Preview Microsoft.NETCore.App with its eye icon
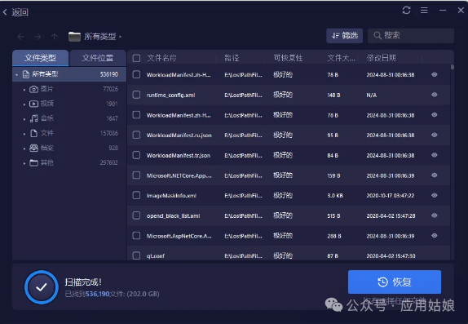The image size is (468, 324). [435, 175]
